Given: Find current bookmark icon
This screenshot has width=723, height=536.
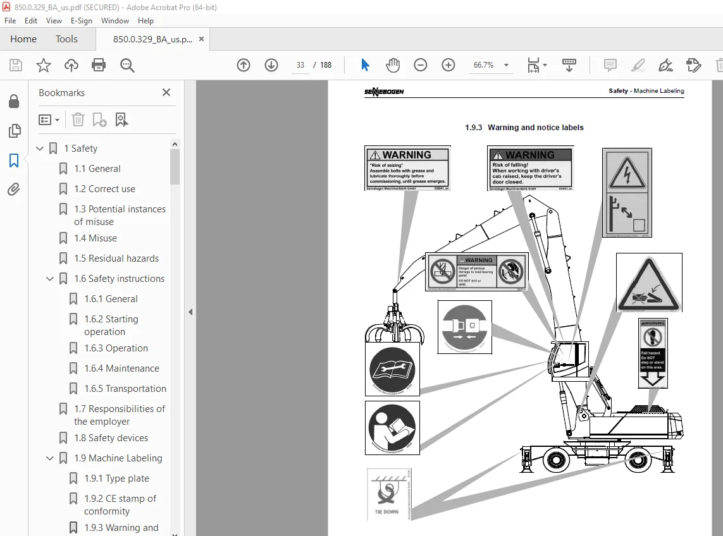Looking at the screenshot, I should 121,120.
